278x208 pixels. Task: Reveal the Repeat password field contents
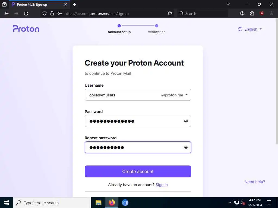186,147
